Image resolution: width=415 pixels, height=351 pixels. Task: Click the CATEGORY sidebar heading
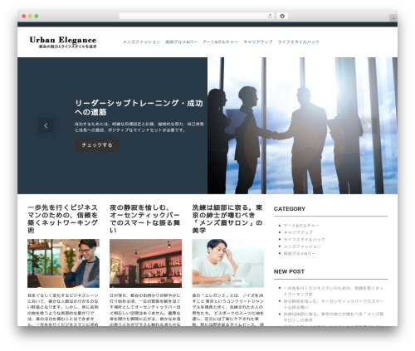(290, 209)
